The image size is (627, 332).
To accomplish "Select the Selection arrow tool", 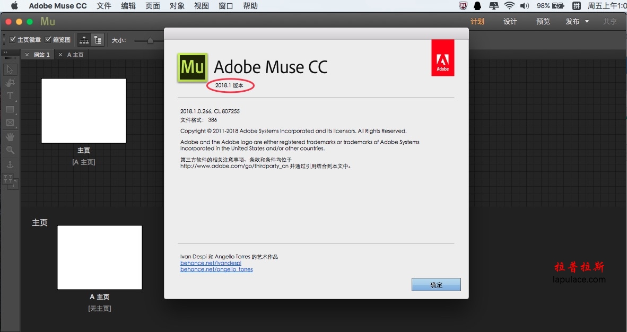I will coord(10,69).
